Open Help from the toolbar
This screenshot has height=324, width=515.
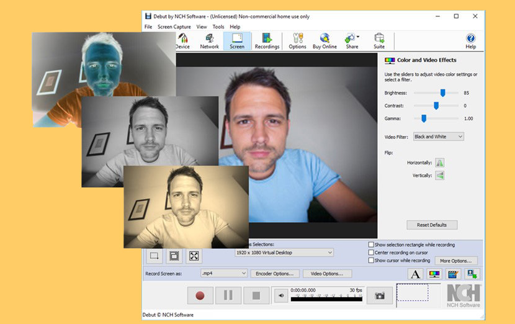470,41
